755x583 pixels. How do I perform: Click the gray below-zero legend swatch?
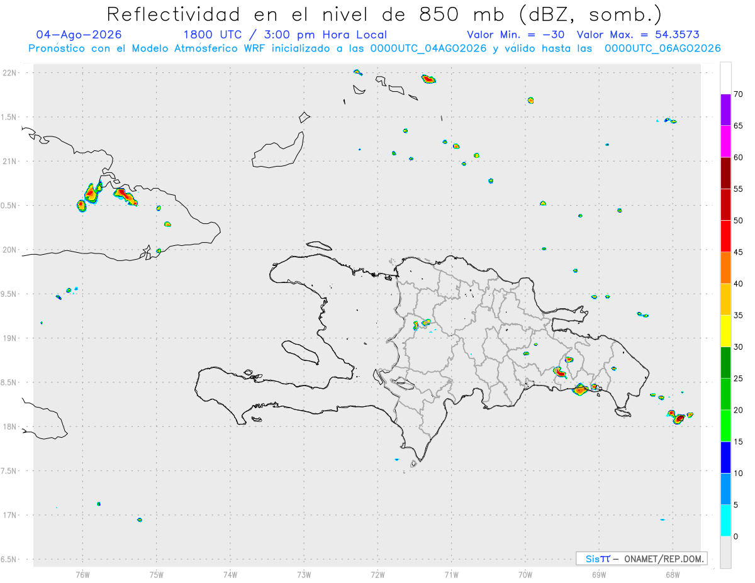pos(725,552)
